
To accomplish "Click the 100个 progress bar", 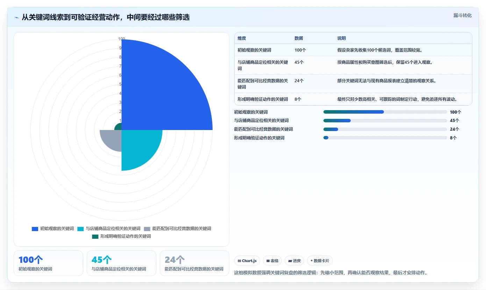I will click(385, 112).
